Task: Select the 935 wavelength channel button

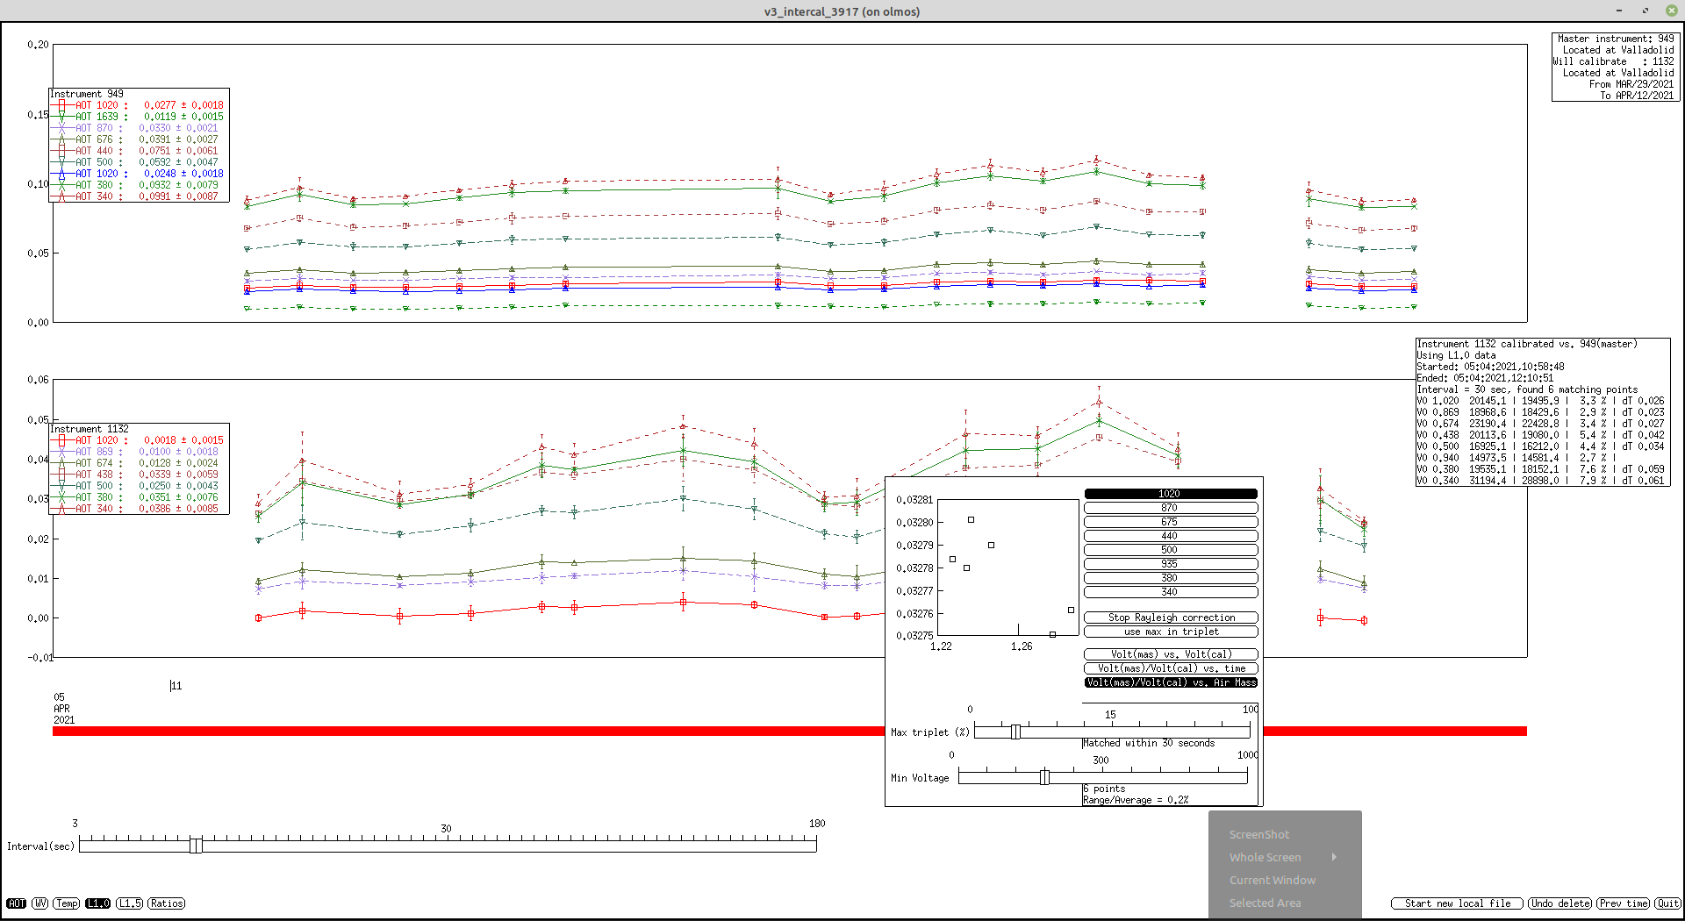Action: coord(1171,564)
